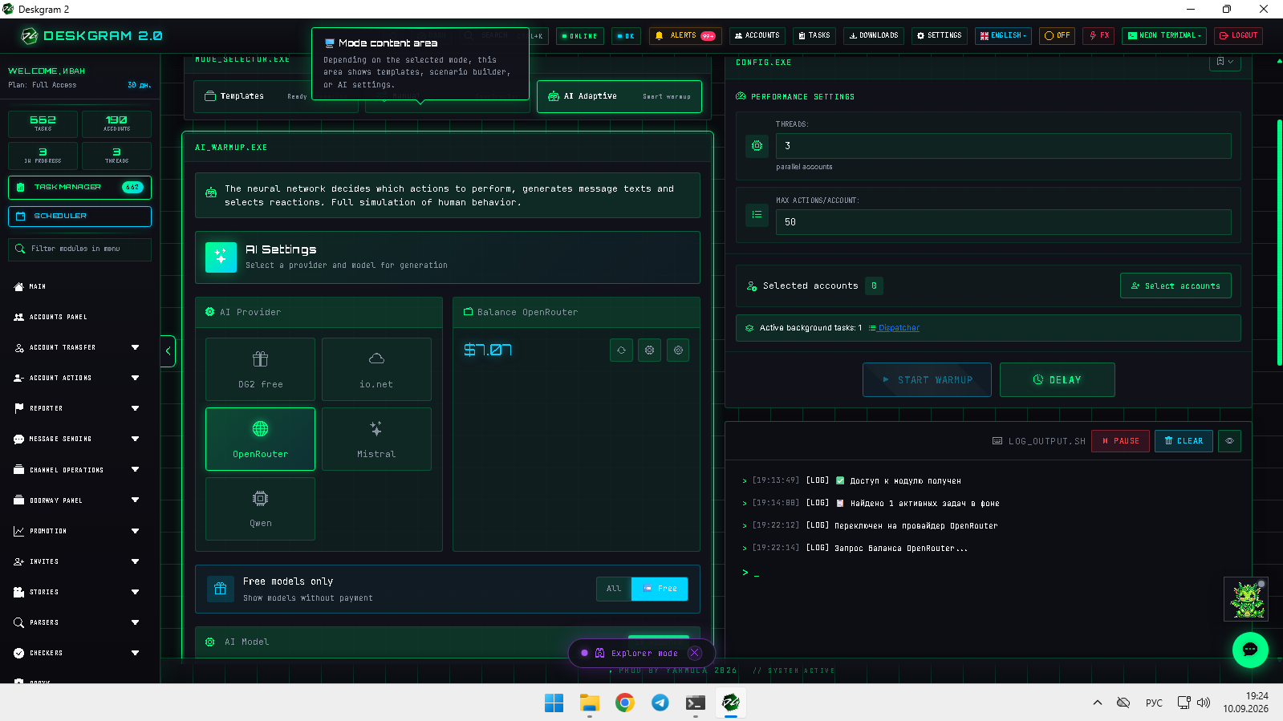Show all models with the All toggle
The width and height of the screenshot is (1283, 721).
(614, 589)
